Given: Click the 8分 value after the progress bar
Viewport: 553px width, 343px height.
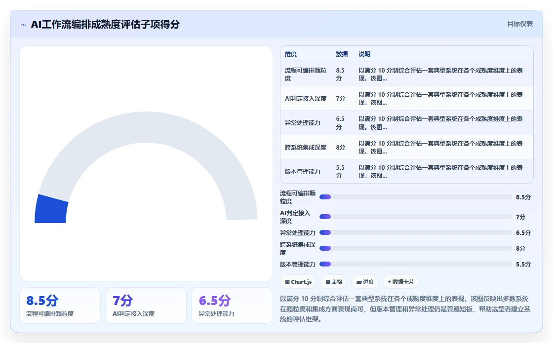Looking at the screenshot, I should tap(520, 249).
